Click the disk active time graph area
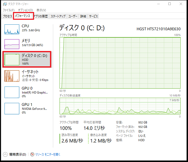This screenshot has height=162, width=188. pyautogui.click(x=120, y=63)
